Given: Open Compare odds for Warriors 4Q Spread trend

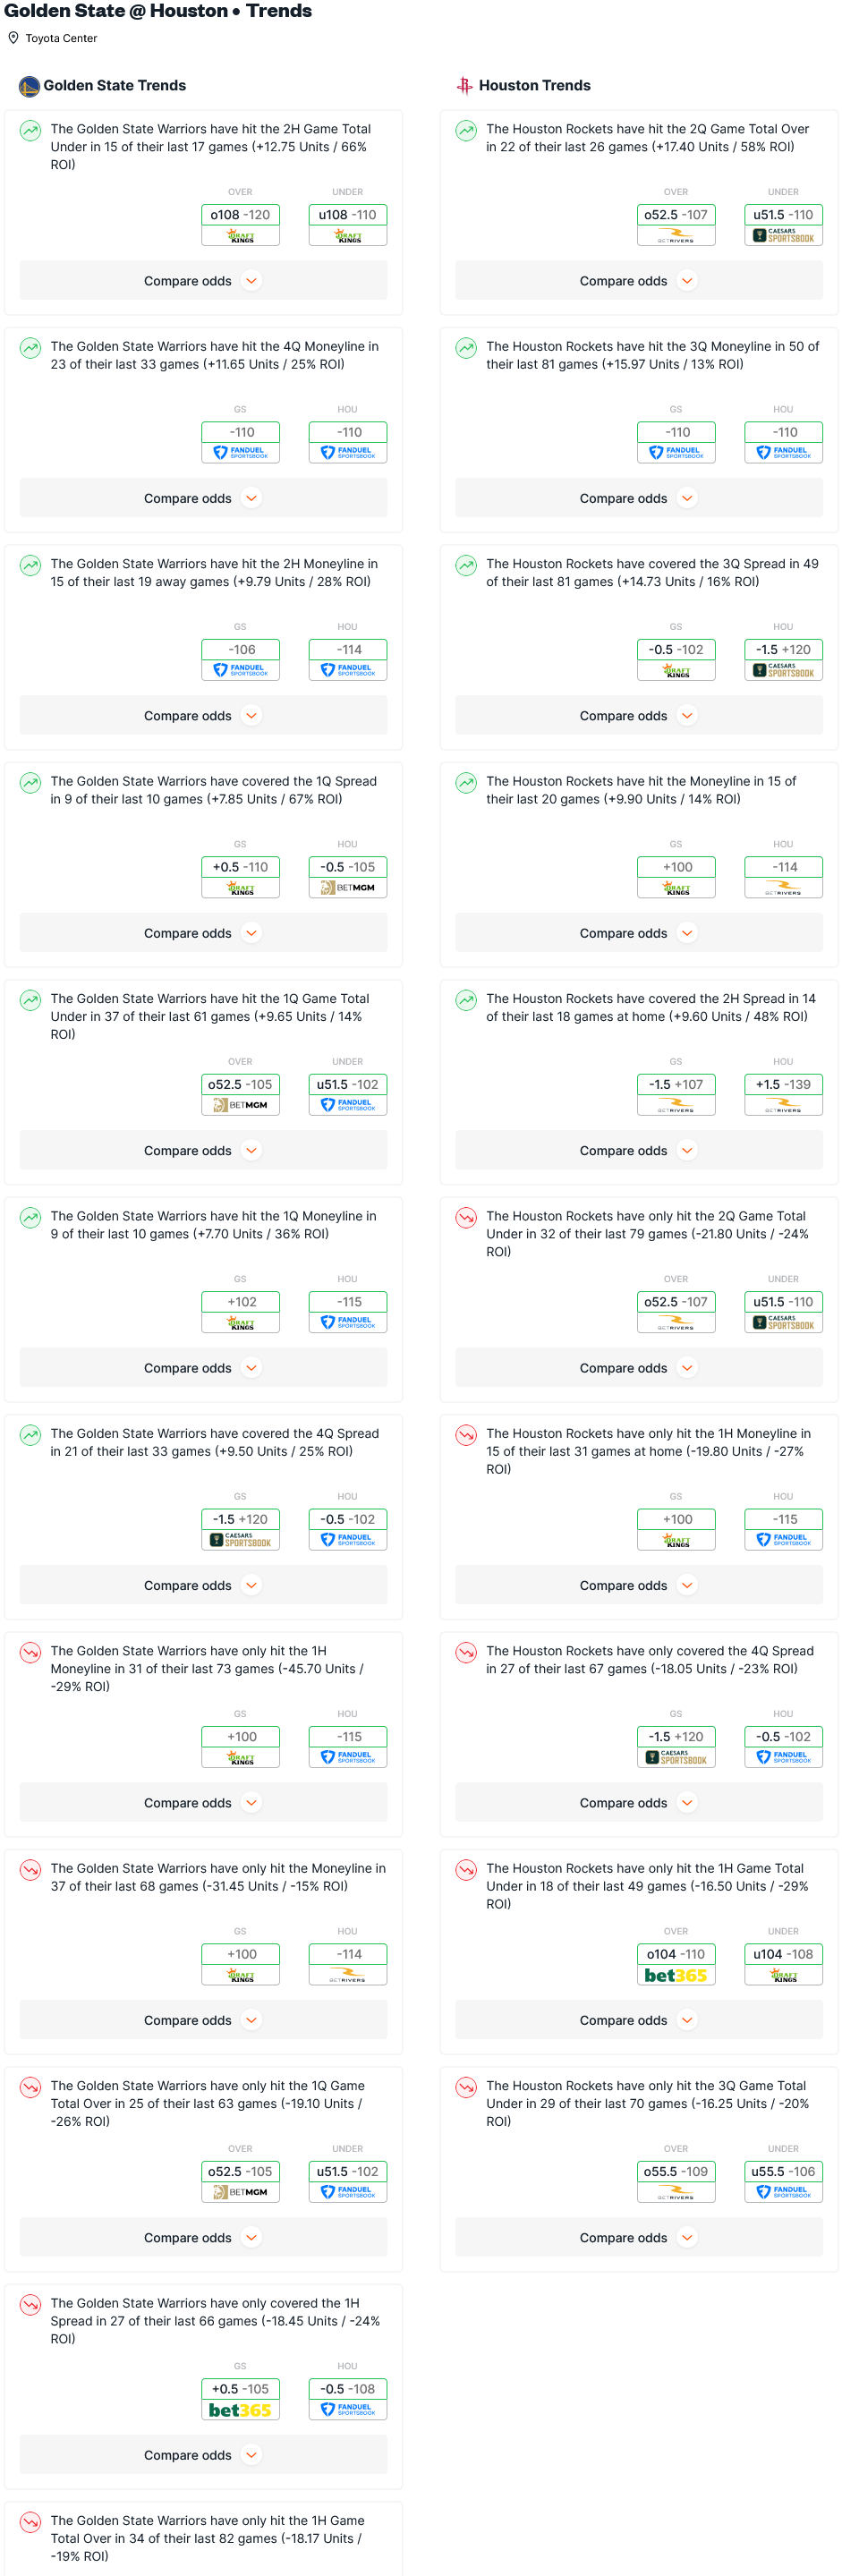Looking at the screenshot, I should (203, 1585).
